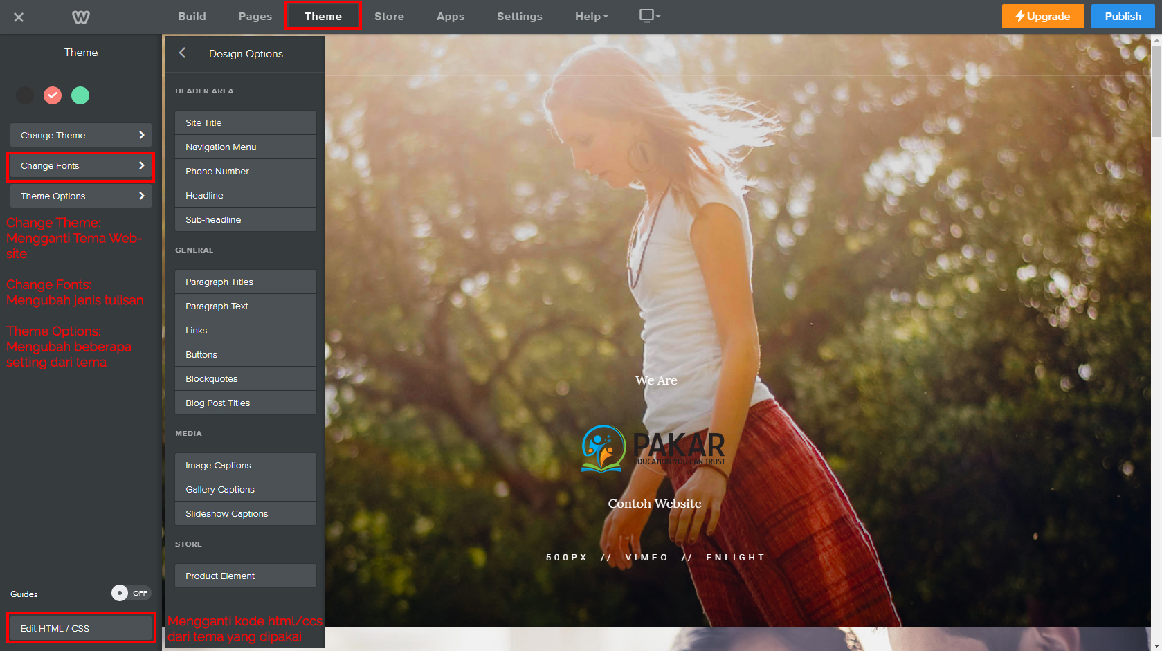
Task: Select Headline design option
Action: [246, 195]
